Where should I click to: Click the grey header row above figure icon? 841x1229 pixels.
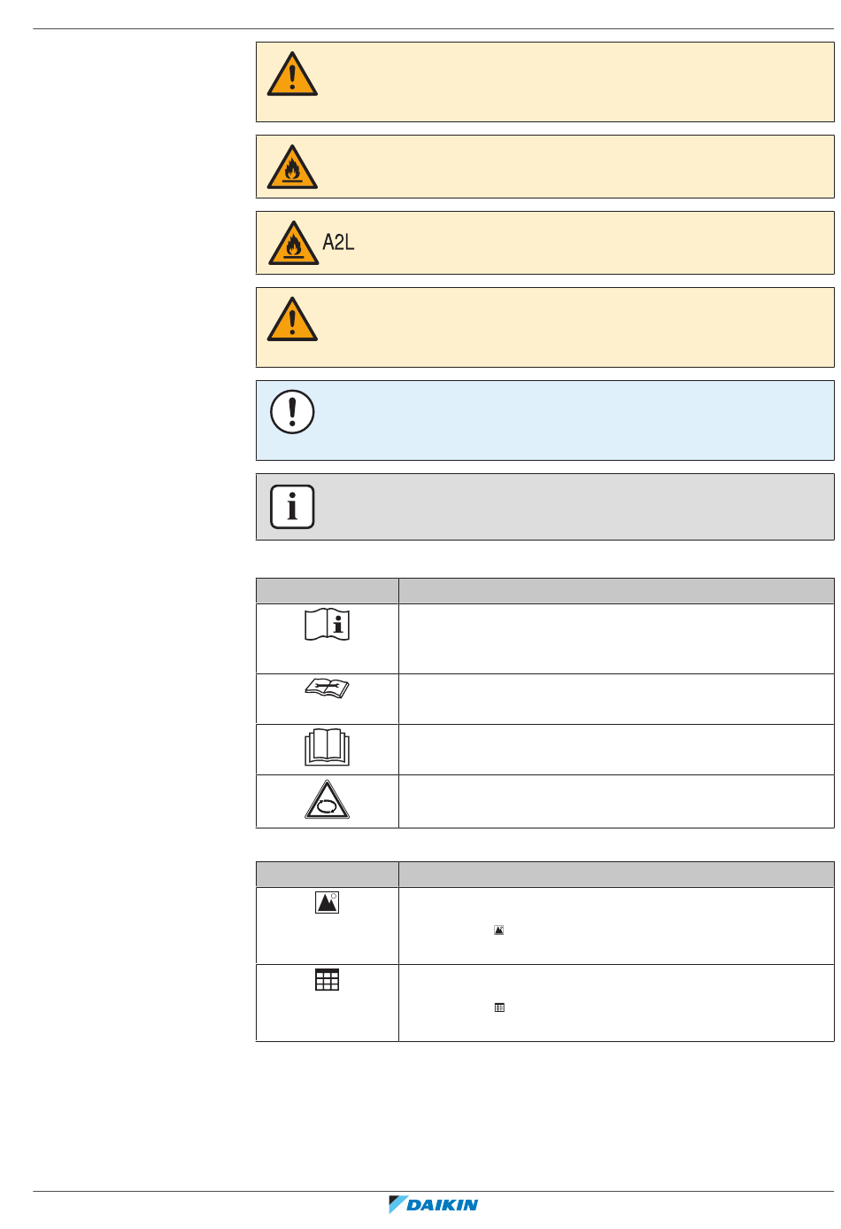(545, 875)
